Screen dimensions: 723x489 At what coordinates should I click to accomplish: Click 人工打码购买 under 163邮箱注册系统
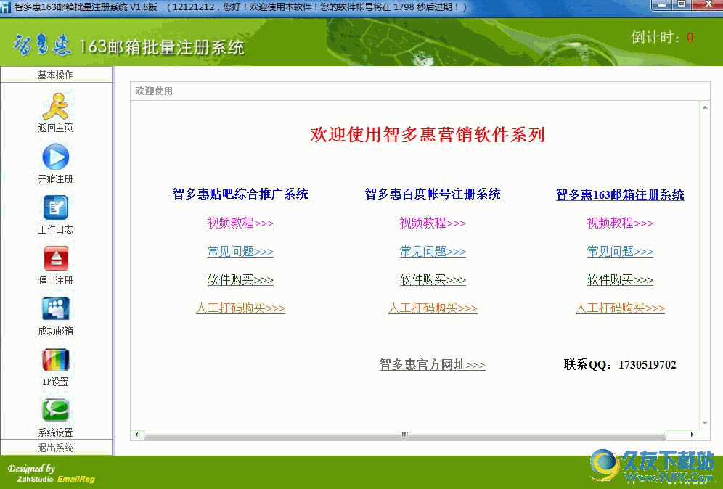(x=620, y=308)
